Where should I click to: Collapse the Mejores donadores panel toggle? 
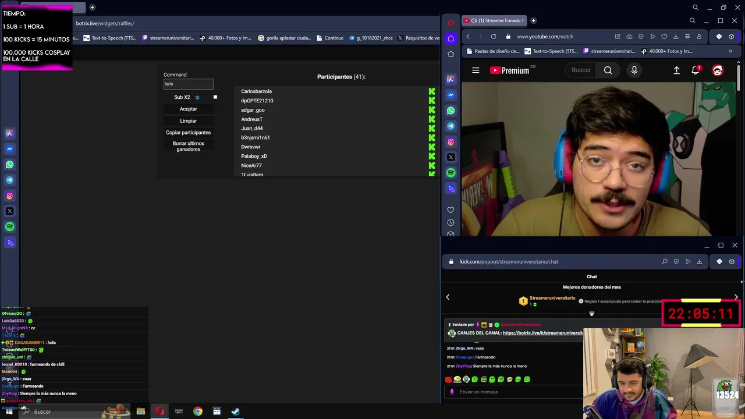pos(591,314)
